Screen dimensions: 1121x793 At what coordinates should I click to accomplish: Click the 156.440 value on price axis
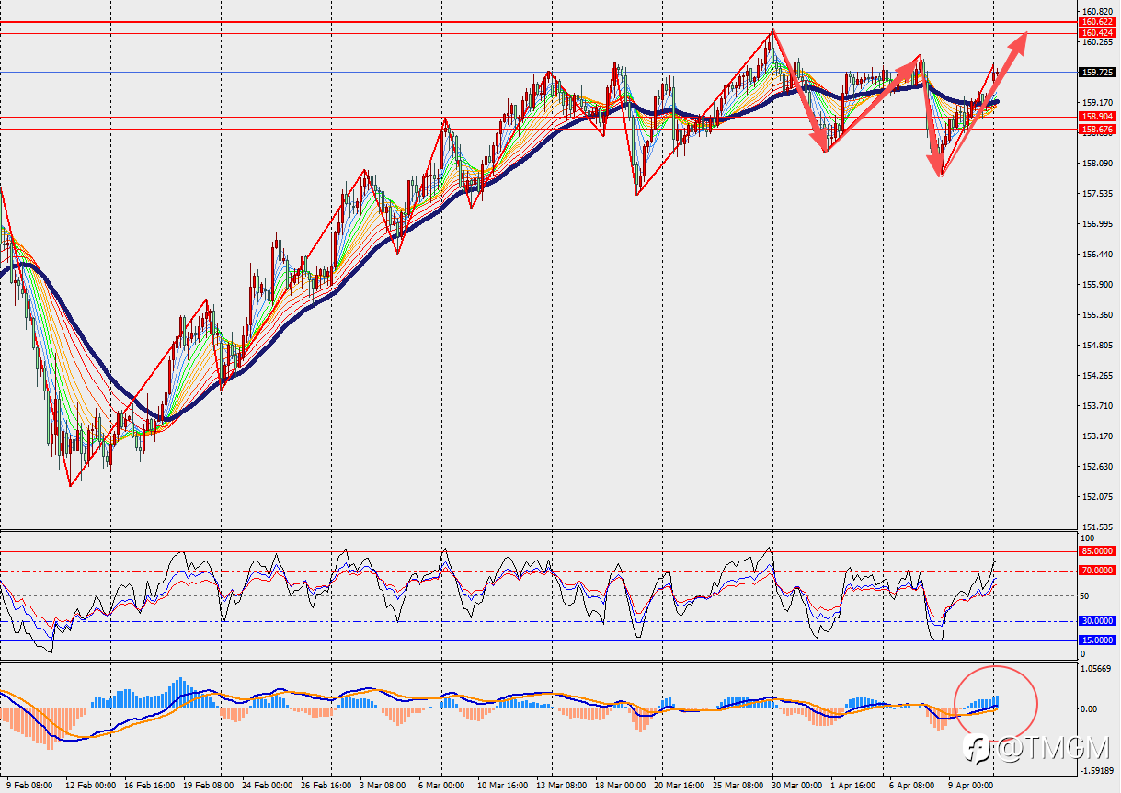1099,255
